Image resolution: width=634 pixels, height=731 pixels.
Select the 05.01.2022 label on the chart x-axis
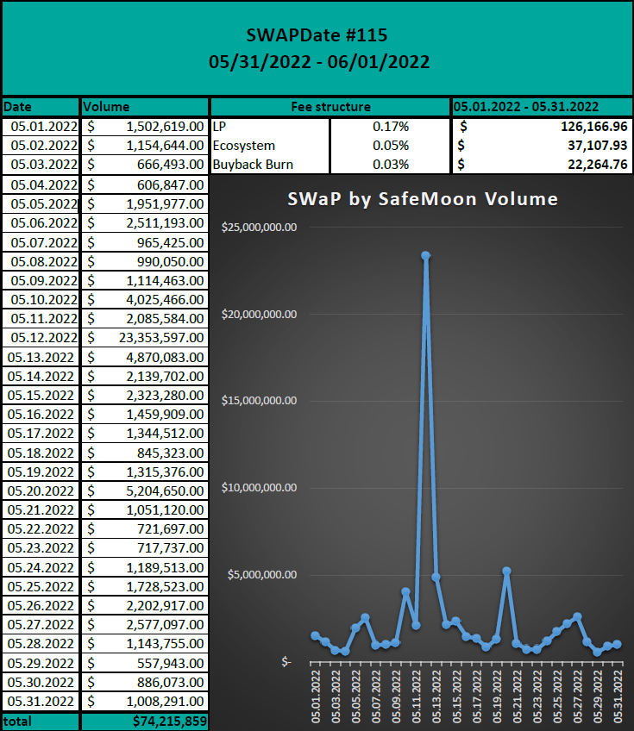[316, 697]
